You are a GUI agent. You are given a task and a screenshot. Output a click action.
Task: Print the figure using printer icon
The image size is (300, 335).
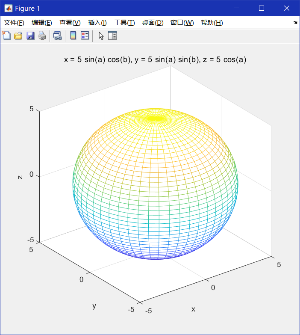[x=42, y=36]
